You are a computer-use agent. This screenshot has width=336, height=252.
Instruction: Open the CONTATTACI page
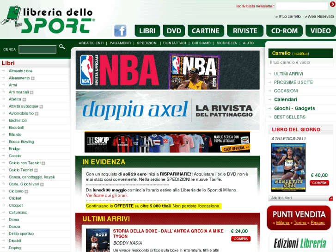pyautogui.click(x=175, y=43)
